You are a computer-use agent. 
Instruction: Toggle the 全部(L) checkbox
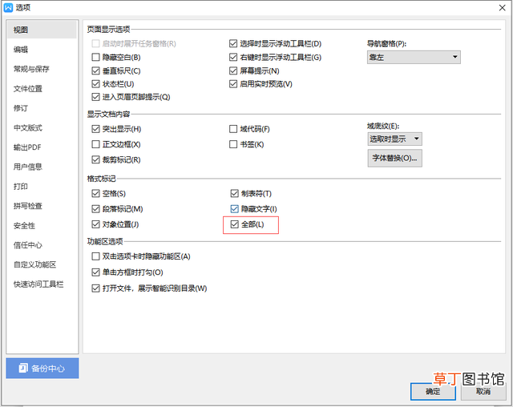(x=234, y=224)
